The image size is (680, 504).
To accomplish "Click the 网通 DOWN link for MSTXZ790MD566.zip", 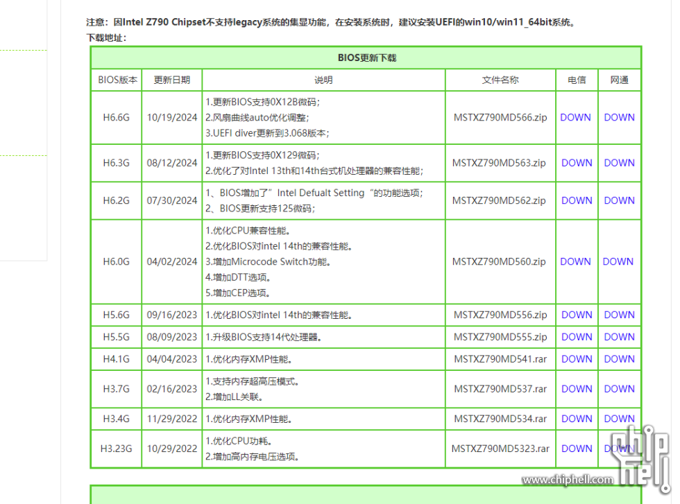I will pos(619,117).
